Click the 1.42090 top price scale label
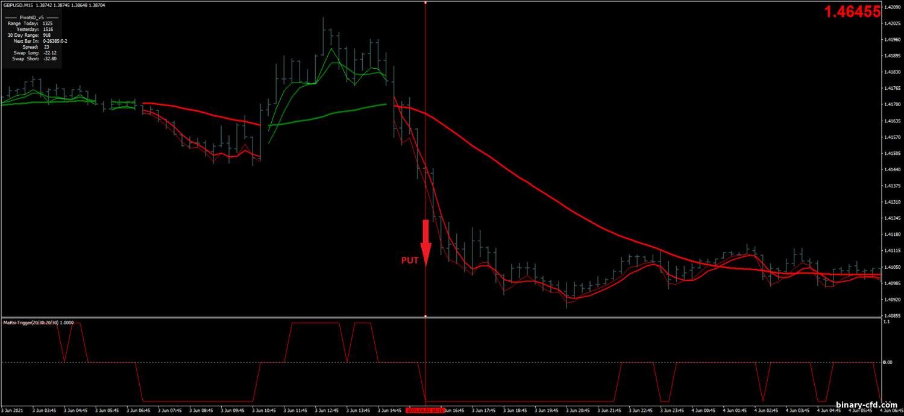This screenshot has height=416, width=904. pyautogui.click(x=892, y=7)
